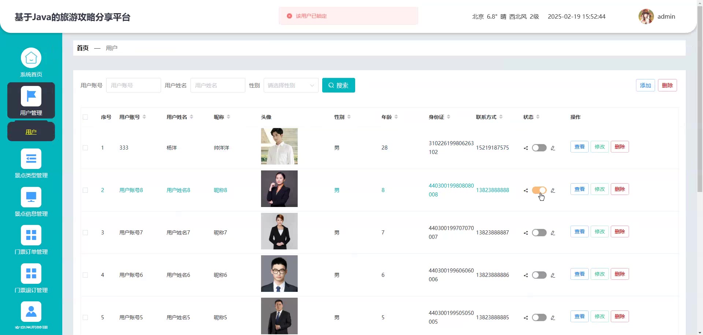Screen dimensions: 703x335
Task: Check the row checkbox for 用户账号8
Action: (x=85, y=190)
